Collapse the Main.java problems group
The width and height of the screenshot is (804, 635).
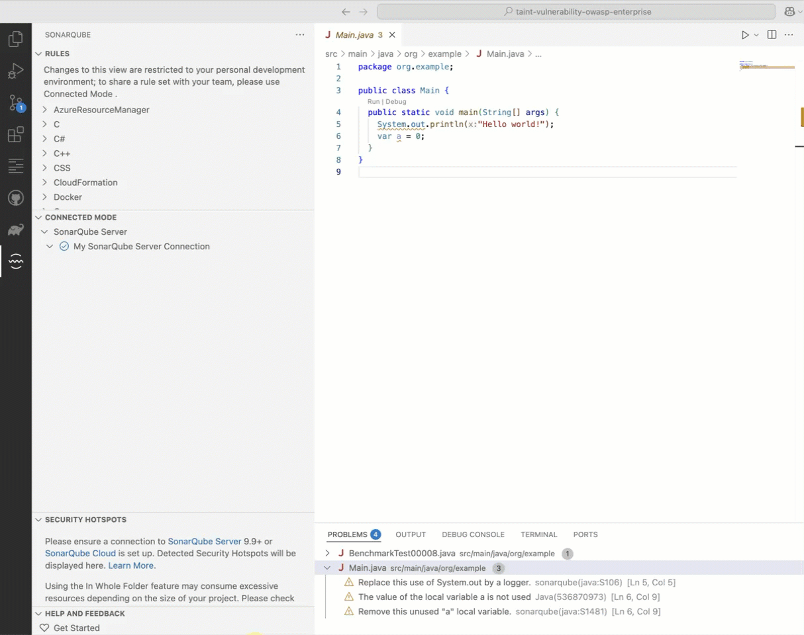(327, 568)
